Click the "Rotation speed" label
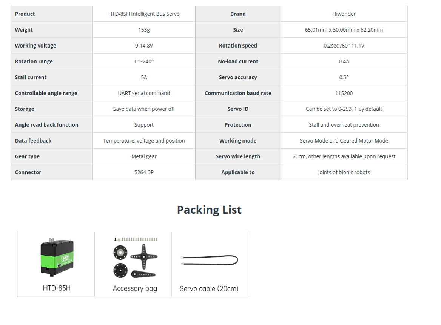The image size is (441, 325). point(238,46)
